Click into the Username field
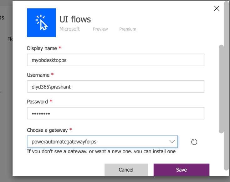230x182 pixels. click(115, 86)
